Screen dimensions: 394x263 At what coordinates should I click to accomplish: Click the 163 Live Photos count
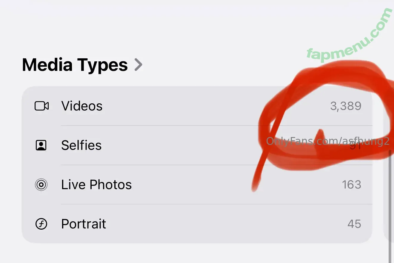(351, 185)
